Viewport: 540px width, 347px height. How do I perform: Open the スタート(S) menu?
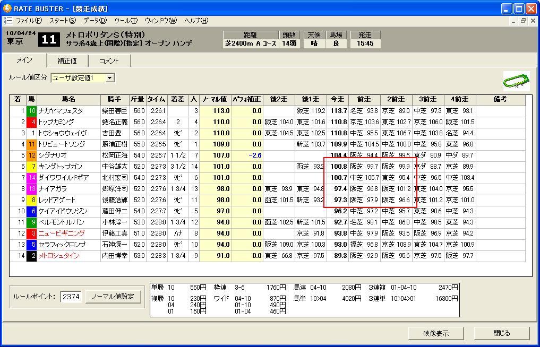[62, 21]
